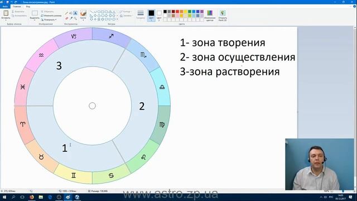Click the webcam video thumbnail
357x201 pixels.
pyautogui.click(x=320, y=164)
